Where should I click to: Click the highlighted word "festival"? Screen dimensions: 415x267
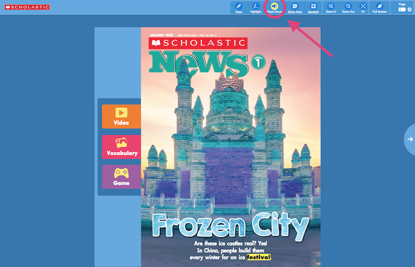pos(258,256)
